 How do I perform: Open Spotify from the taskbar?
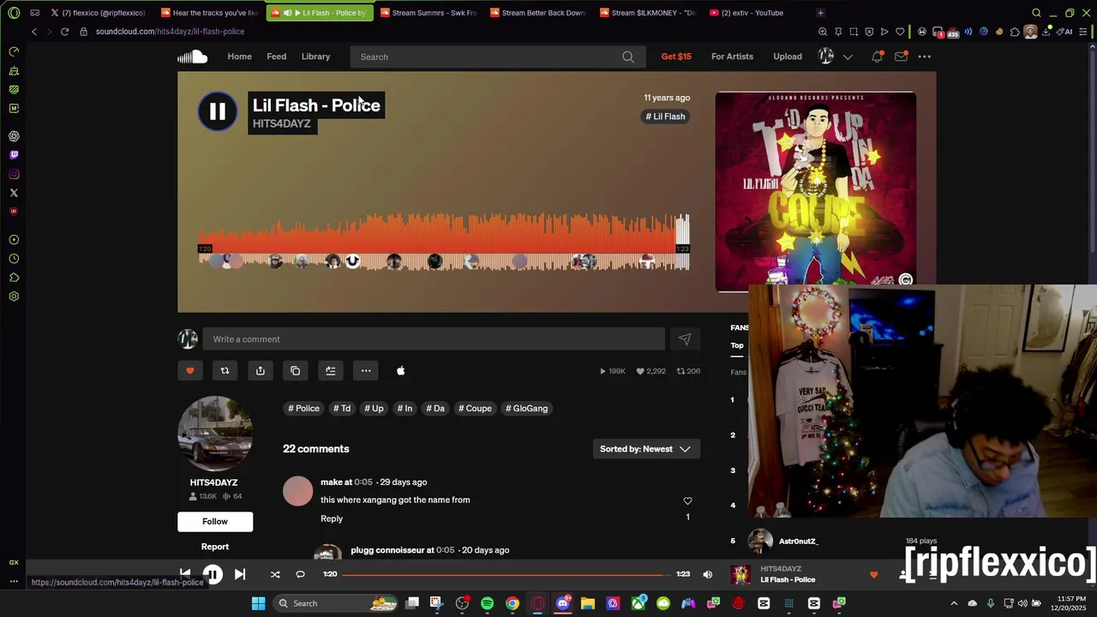[x=487, y=603]
